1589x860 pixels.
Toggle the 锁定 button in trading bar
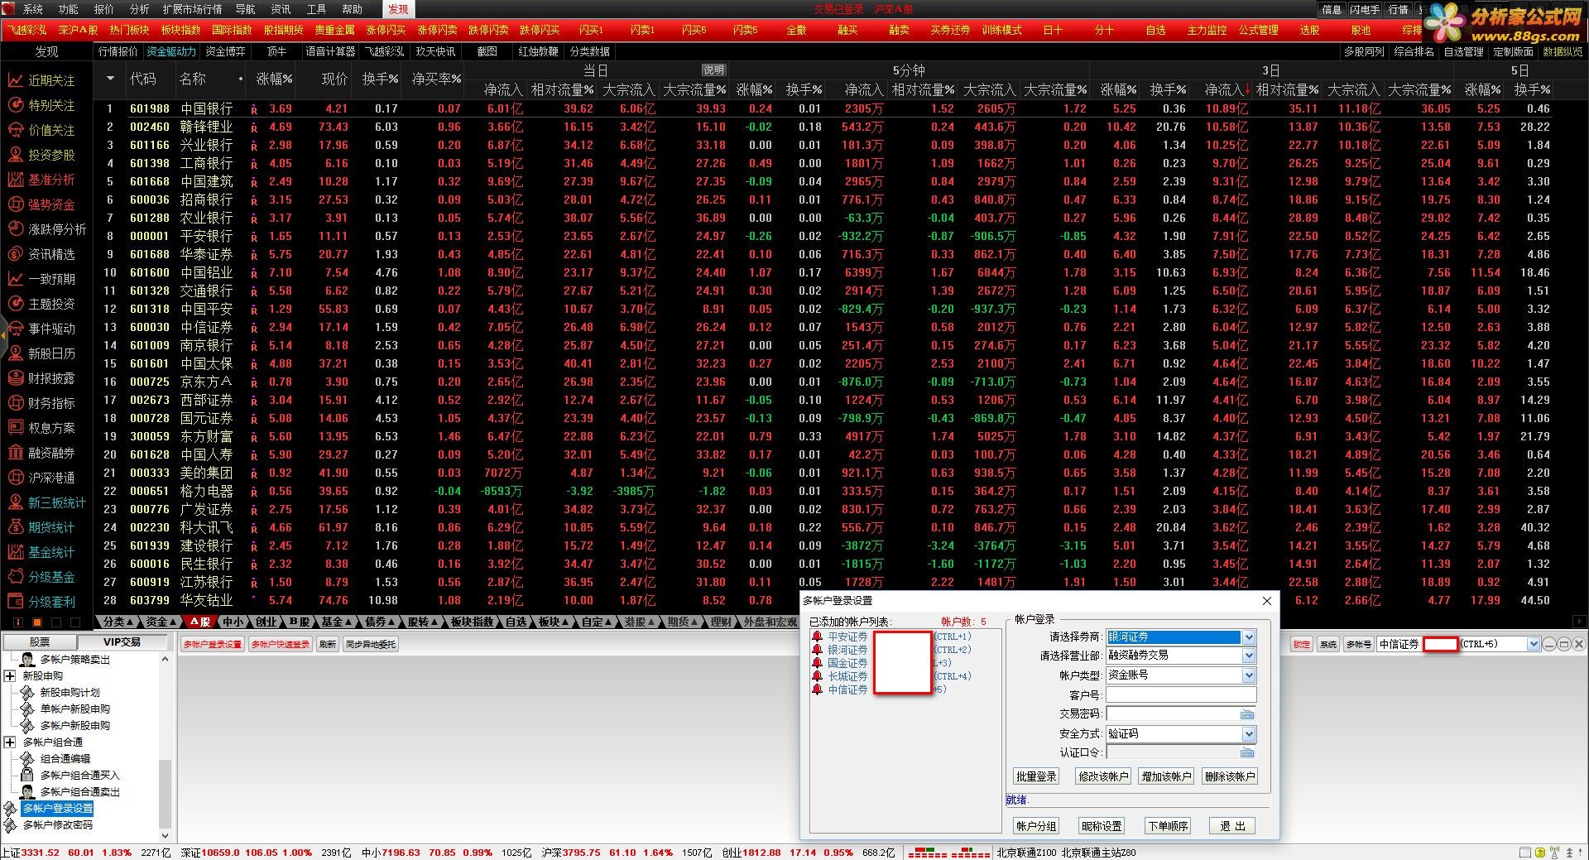coord(1302,644)
